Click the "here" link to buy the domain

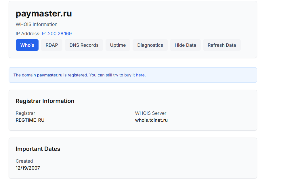[x=140, y=75]
